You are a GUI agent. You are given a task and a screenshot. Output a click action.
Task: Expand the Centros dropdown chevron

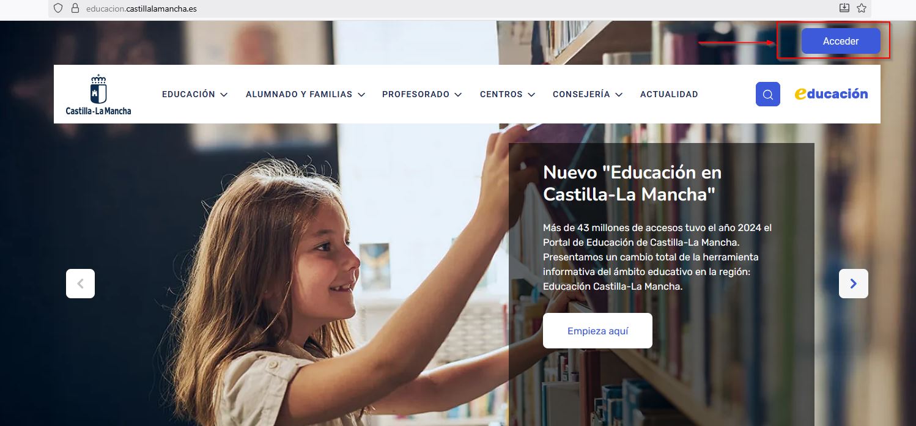(531, 95)
